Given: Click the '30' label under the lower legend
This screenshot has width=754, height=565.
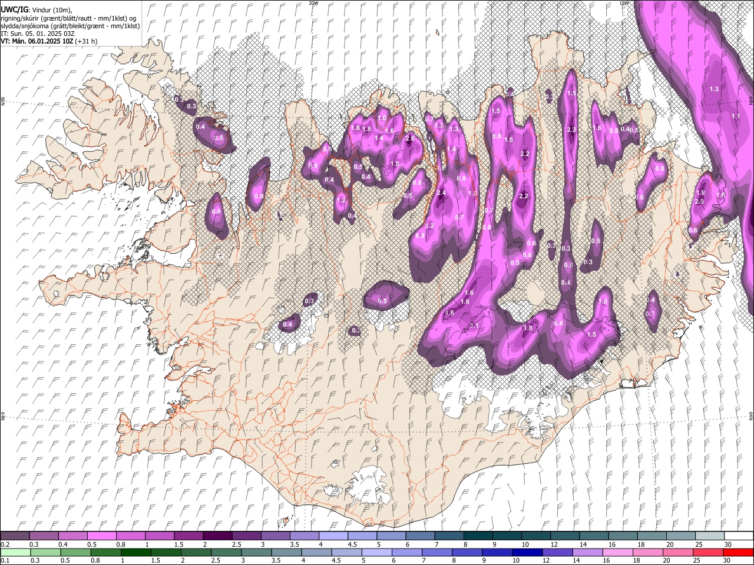Looking at the screenshot, I should (728, 561).
